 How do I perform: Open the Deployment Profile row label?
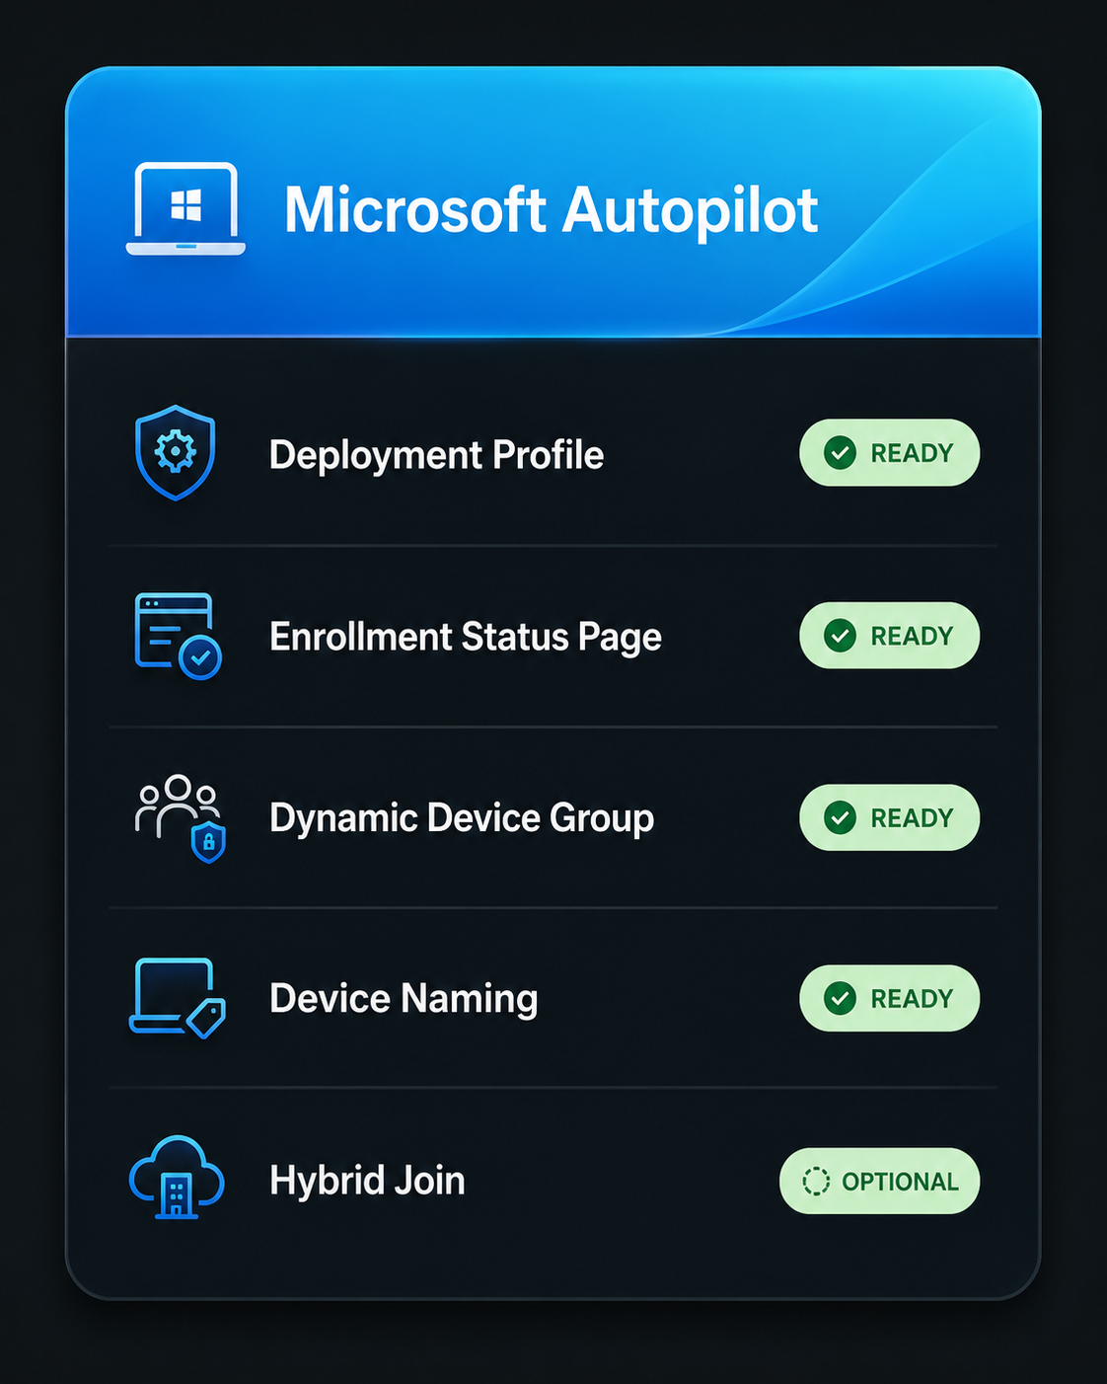pyautogui.click(x=436, y=455)
